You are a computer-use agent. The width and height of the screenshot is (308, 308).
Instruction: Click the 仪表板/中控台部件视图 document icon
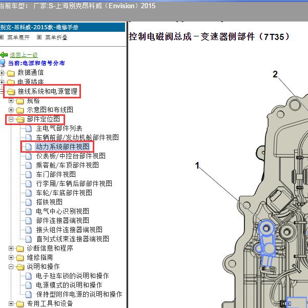[29, 156]
